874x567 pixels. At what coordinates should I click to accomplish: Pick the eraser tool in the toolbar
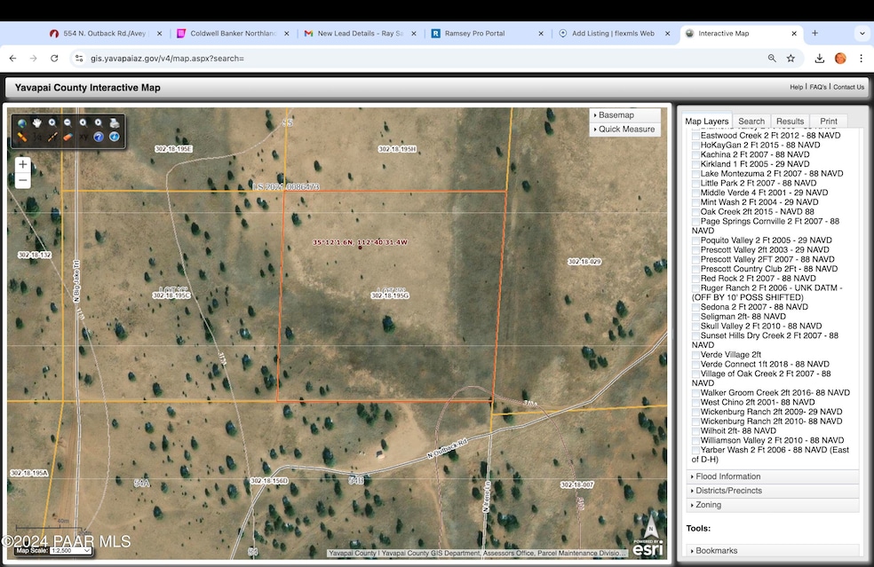tap(68, 137)
